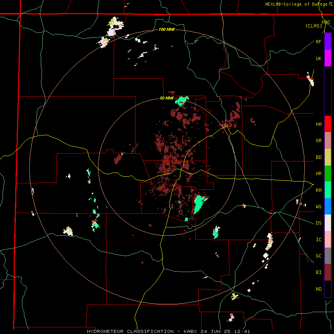
Task: Click the blue WS legend swatch
Action: (328, 206)
